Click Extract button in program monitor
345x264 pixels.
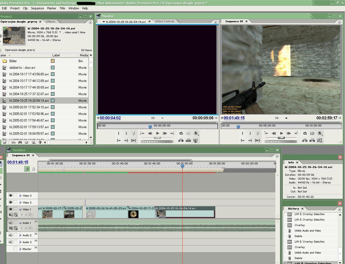tap(312, 140)
